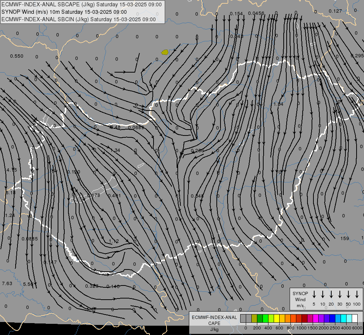Pick the pure blue swatch in CAPE legend
The height and width of the screenshot is (335, 364).
pos(332,318)
